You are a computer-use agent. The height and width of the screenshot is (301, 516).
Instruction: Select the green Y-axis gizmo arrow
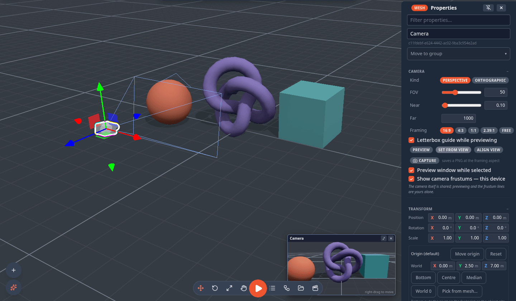coord(100,86)
